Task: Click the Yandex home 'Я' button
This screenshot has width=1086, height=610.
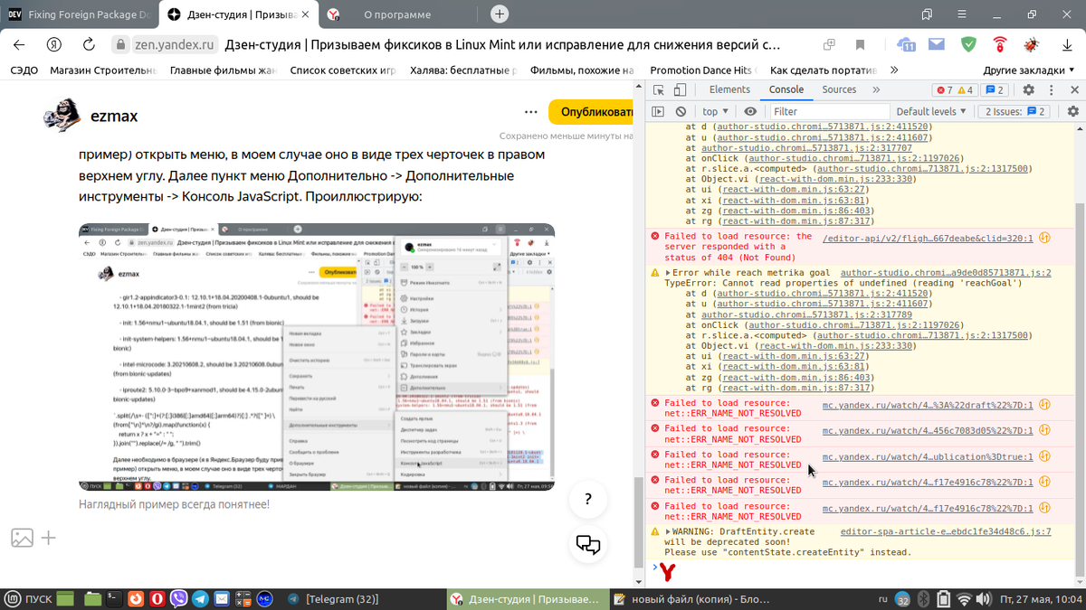Action: [54, 44]
